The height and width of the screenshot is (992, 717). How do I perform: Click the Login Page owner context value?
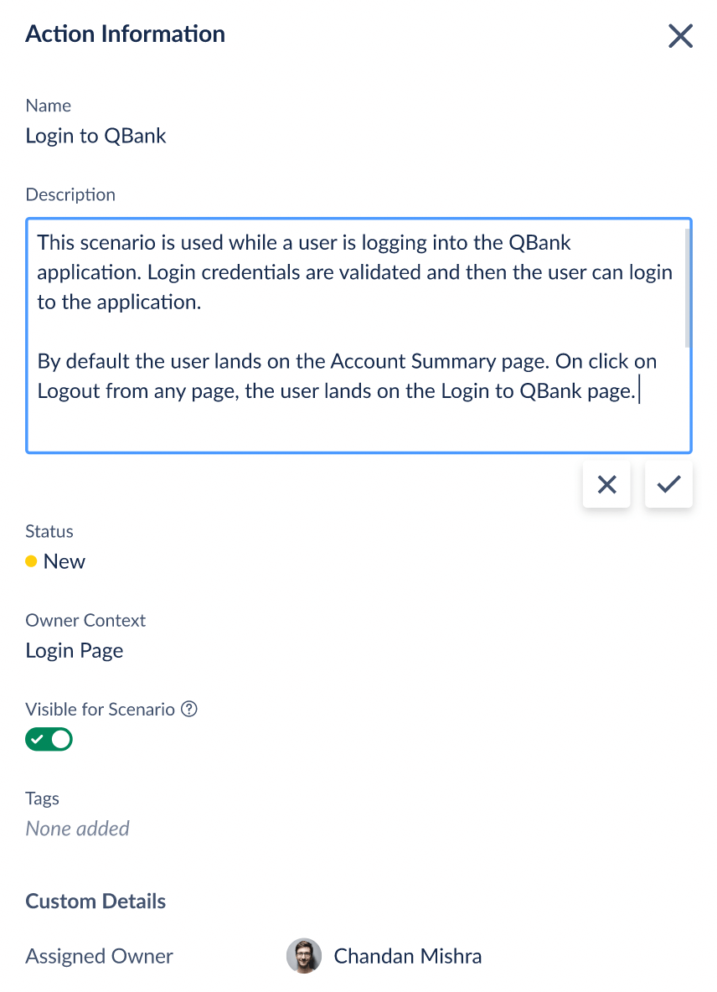[75, 650]
